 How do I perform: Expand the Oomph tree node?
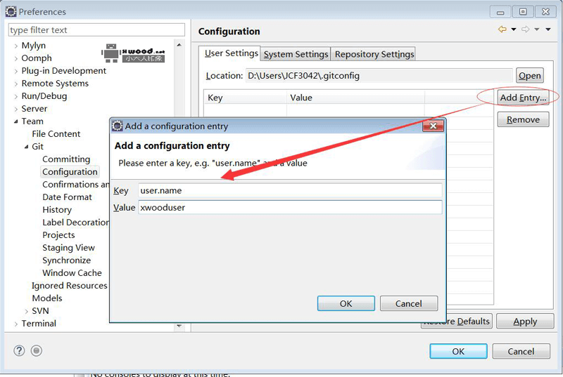[x=15, y=58]
